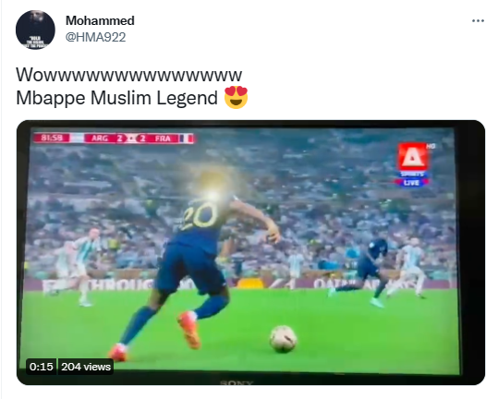Click the soccer ball in the video
This screenshot has width=498, height=399.
(284, 339)
